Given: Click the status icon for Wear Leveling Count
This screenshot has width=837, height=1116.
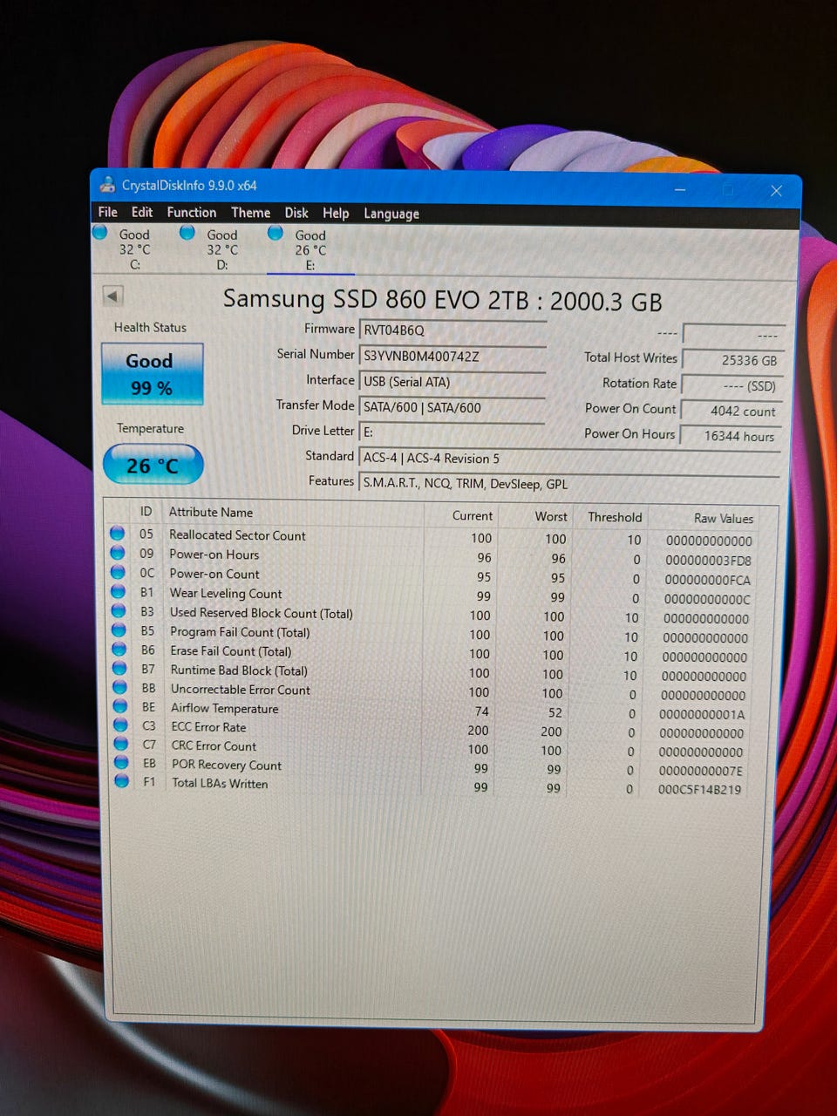Looking at the screenshot, I should pos(119,591).
